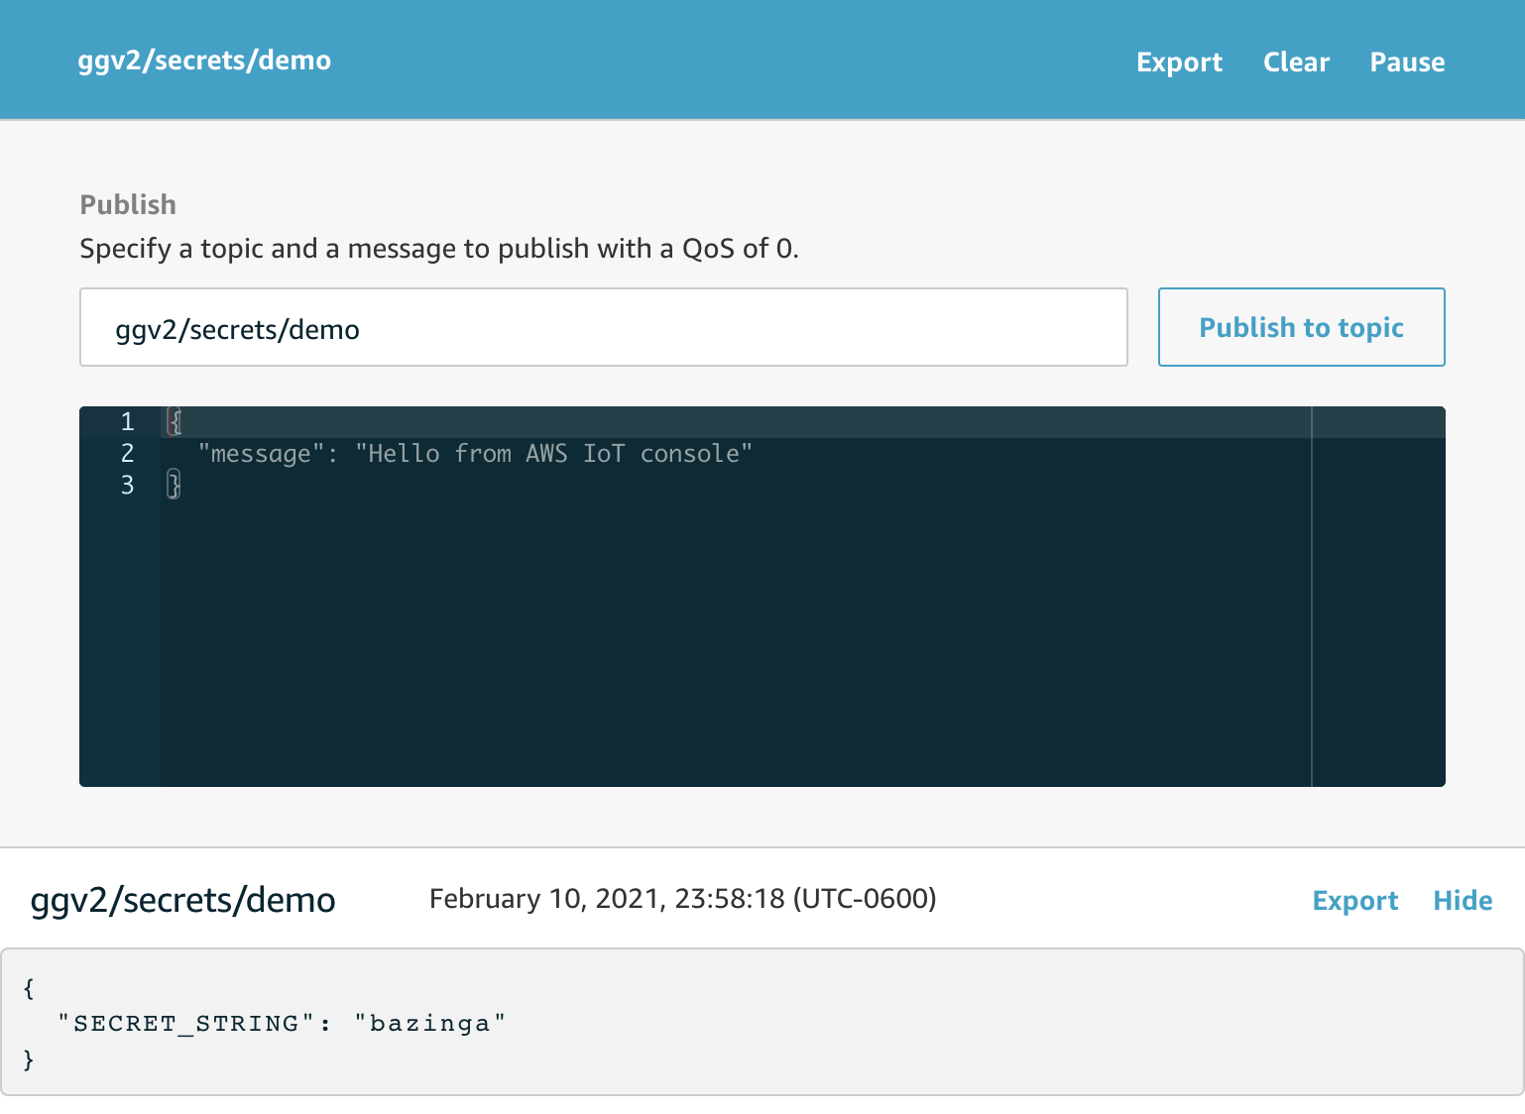Click the ggv2/secrets/demo header title
Viewport: 1525px width, 1114px height.
click(x=204, y=60)
